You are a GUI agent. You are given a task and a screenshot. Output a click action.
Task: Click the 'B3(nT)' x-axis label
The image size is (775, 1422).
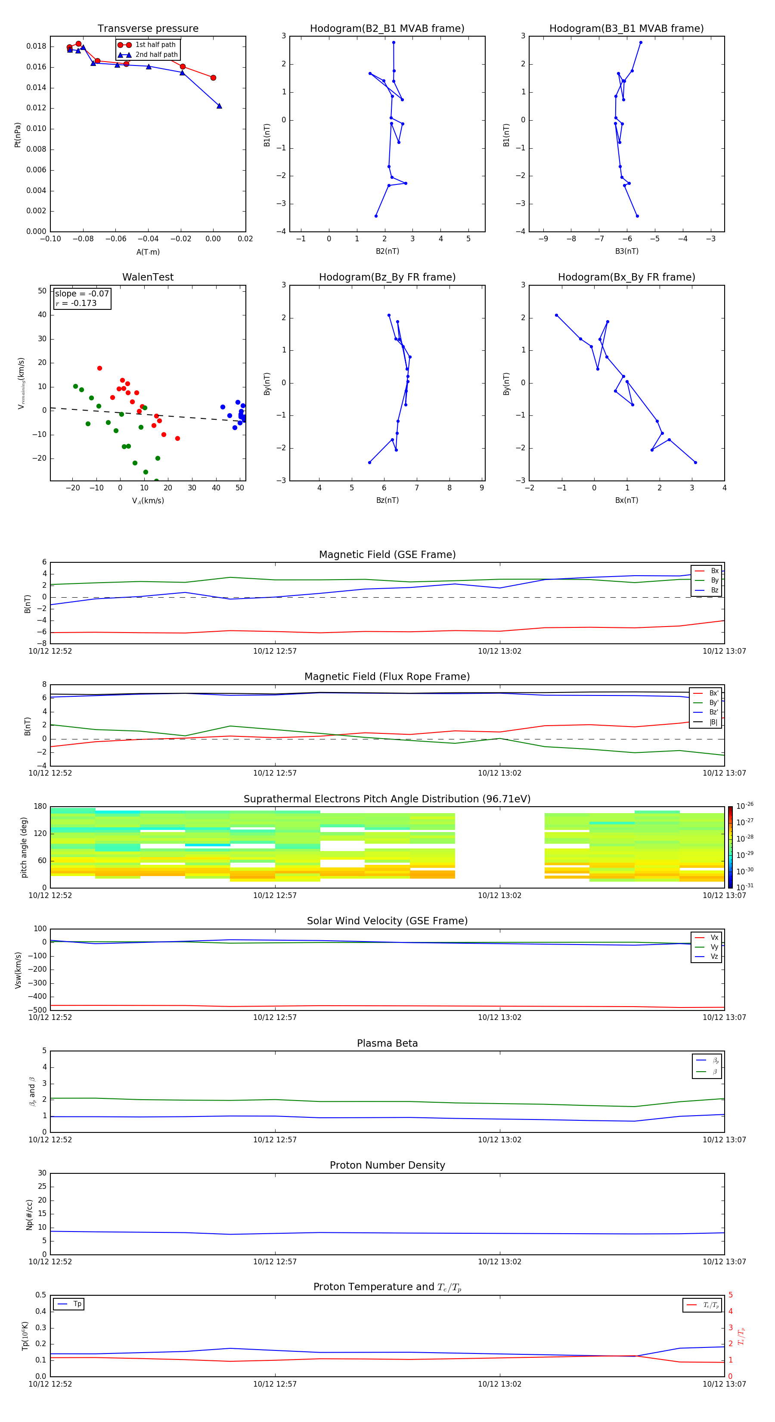tap(626, 251)
